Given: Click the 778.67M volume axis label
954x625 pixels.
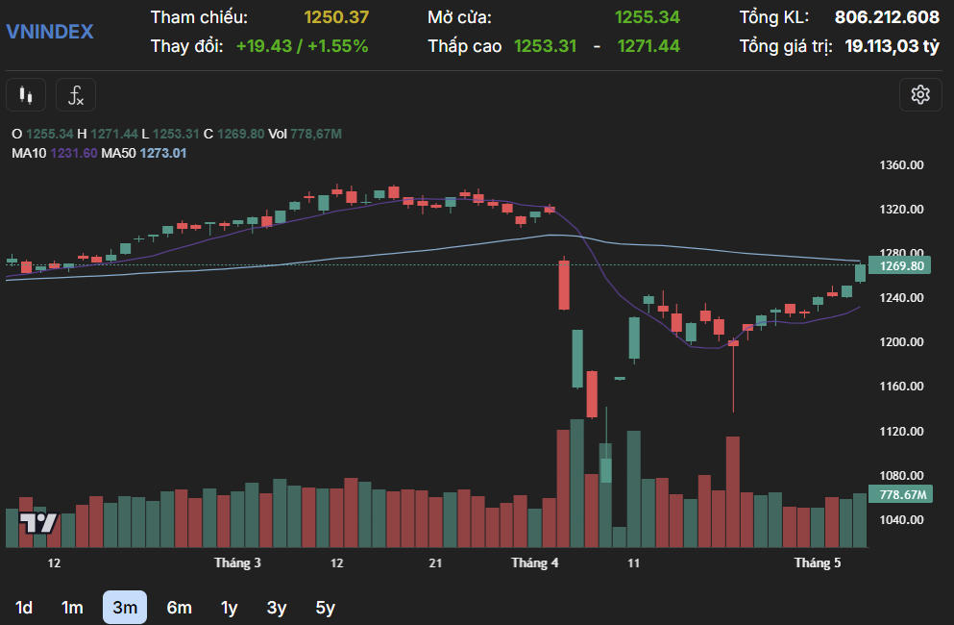Looking at the screenshot, I should pyautogui.click(x=901, y=495).
